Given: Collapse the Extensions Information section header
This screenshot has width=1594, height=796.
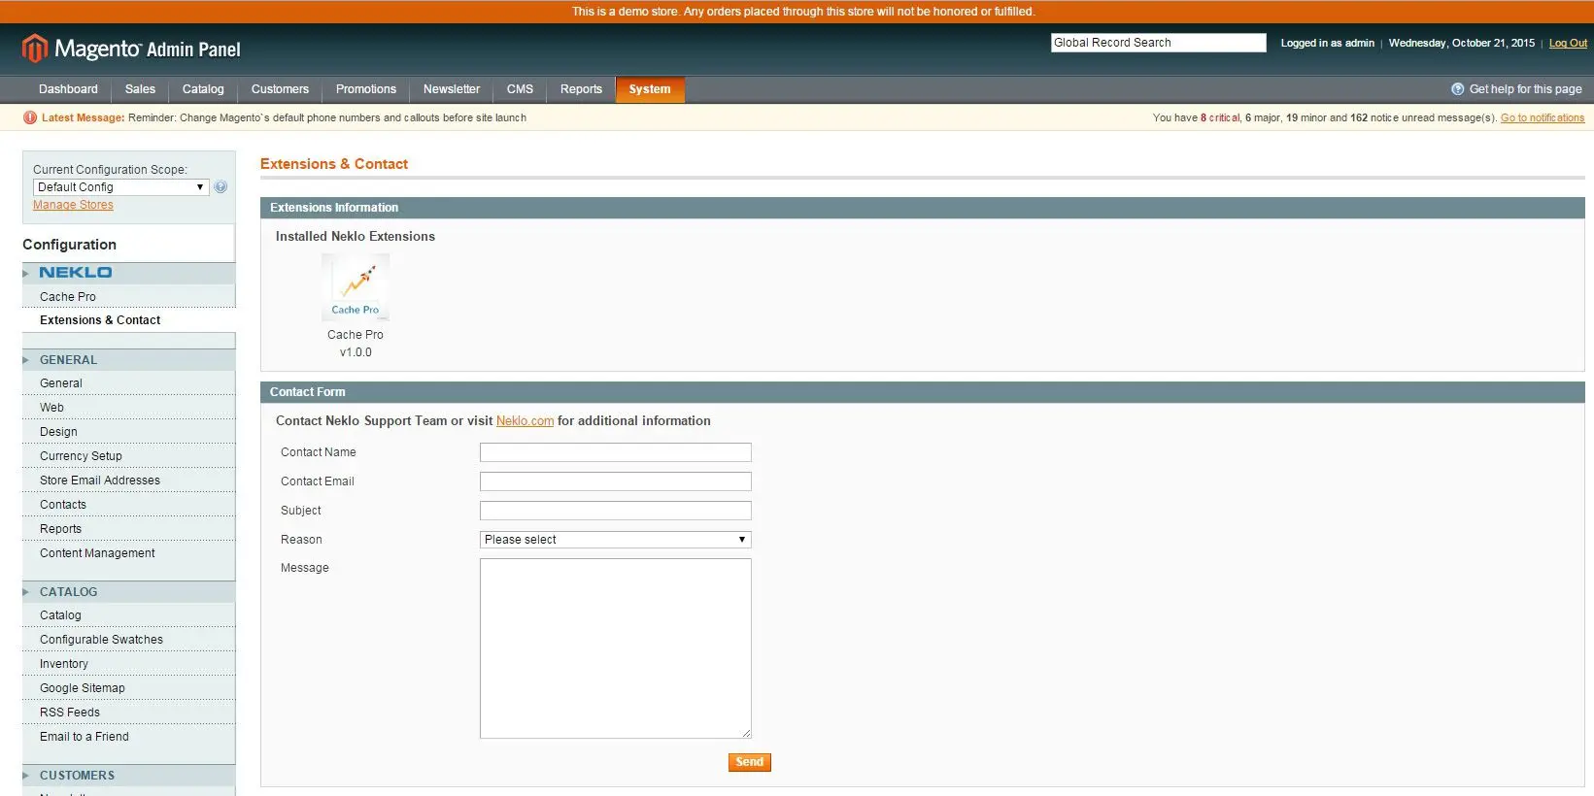Looking at the screenshot, I should point(922,208).
